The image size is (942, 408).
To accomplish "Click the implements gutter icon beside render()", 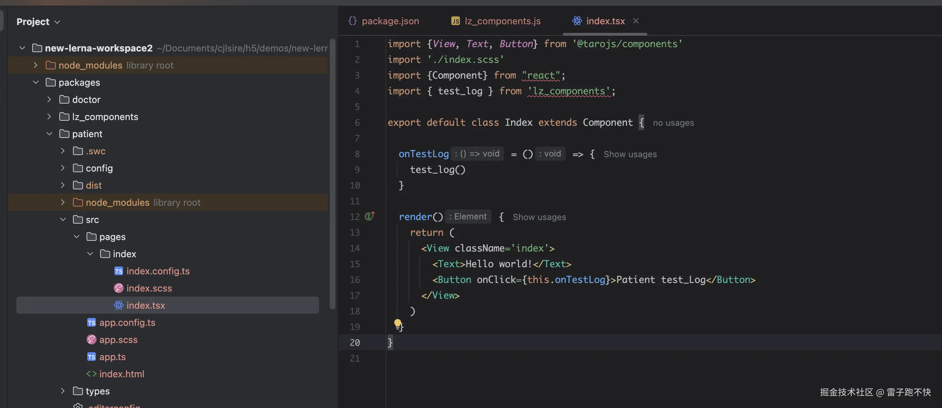I will tap(369, 216).
